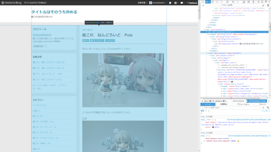
Task: Click the 読者になる subscribe button
Action: tap(38, 46)
